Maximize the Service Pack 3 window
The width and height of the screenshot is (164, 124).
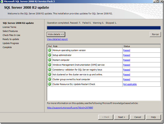[x=158, y=2]
